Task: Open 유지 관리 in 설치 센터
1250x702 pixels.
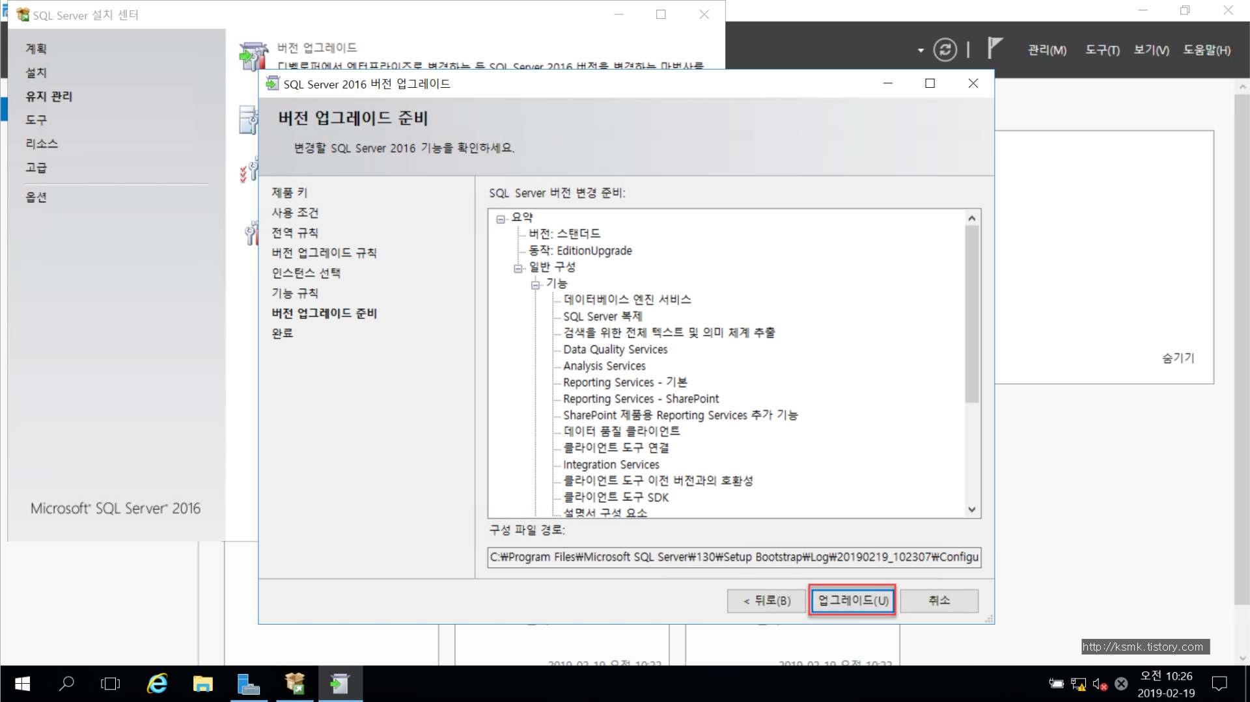Action: (x=49, y=96)
